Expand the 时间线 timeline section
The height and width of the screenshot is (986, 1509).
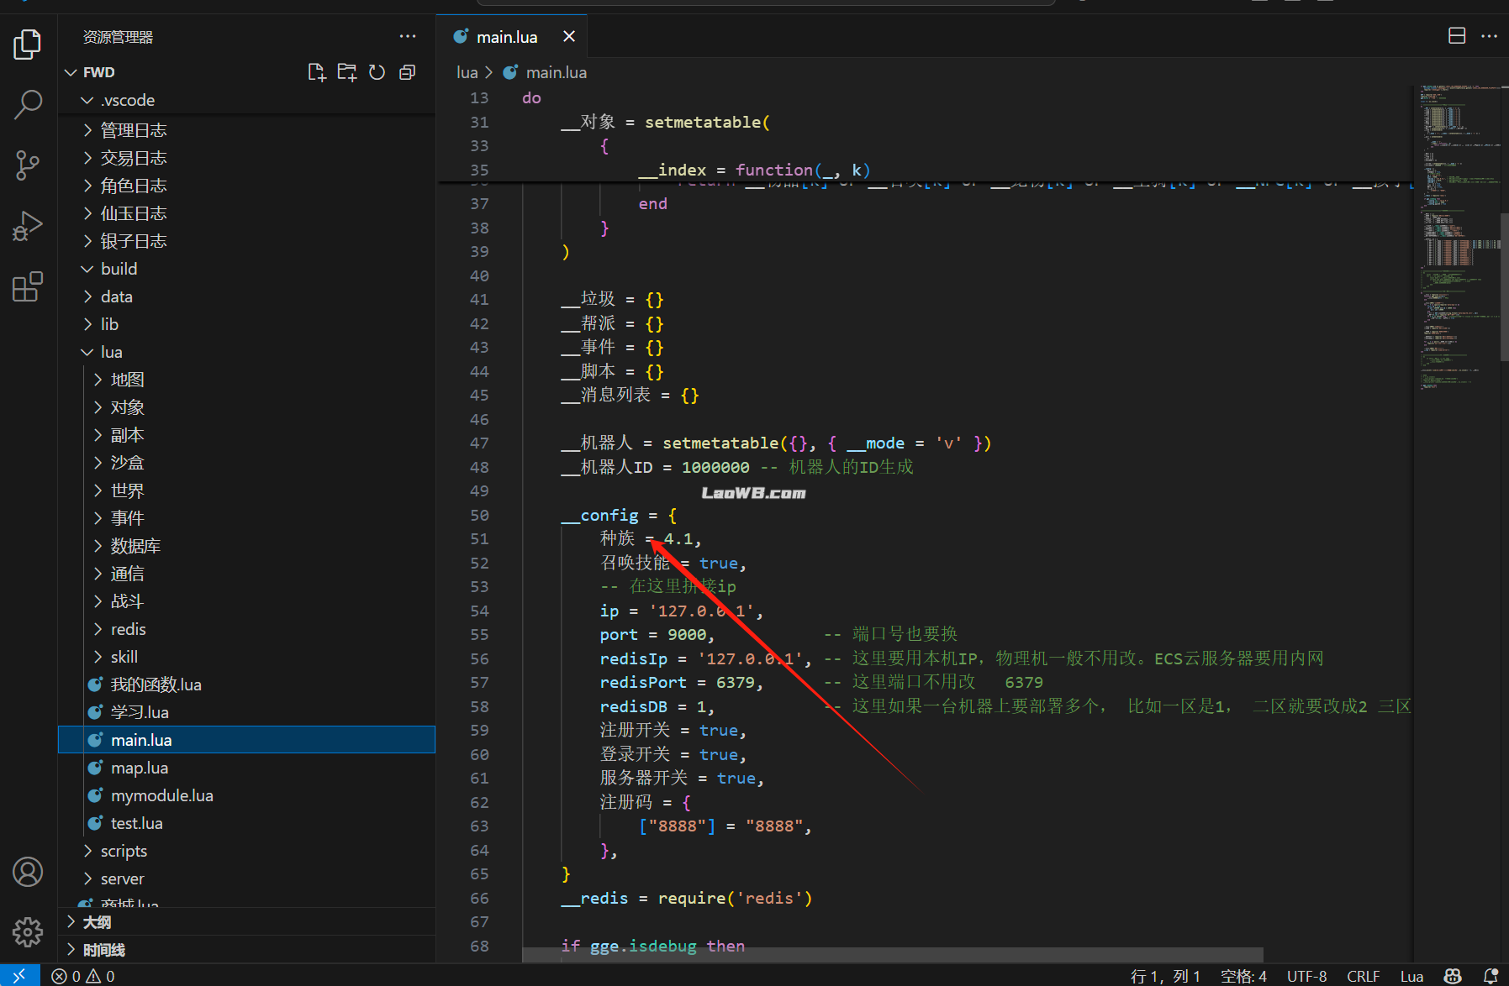(x=246, y=950)
